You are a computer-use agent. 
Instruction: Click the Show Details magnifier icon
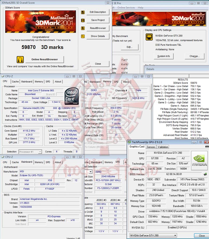pyautogui.click(x=83, y=36)
